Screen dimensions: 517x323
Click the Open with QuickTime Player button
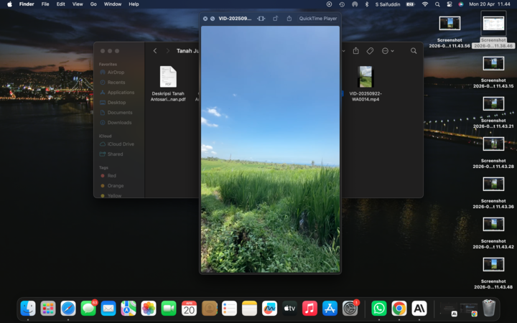pos(317,19)
